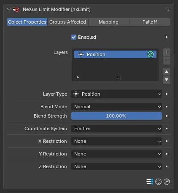
Task: Open the Y Restriction dropdown
Action: coord(116,154)
